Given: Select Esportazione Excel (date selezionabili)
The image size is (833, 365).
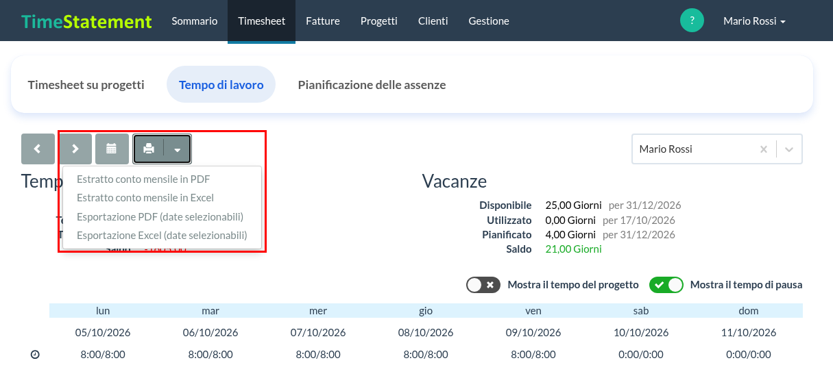Looking at the screenshot, I should tap(162, 236).
